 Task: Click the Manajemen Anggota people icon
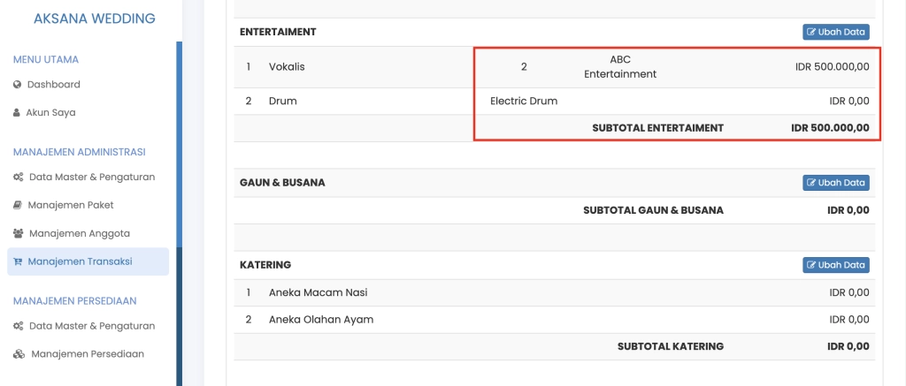tap(19, 233)
